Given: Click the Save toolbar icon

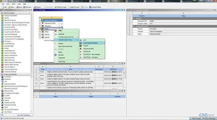Looking at the screenshot, I should pyautogui.click(x=19, y=7).
